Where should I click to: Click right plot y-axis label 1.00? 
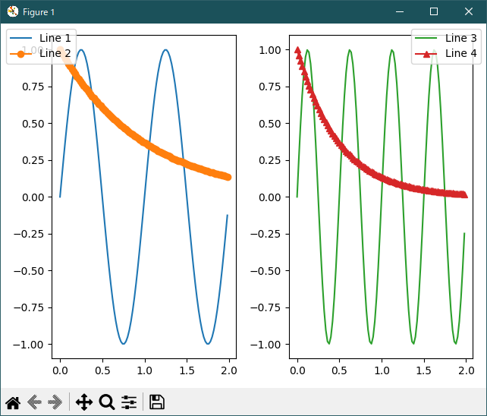[270, 50]
